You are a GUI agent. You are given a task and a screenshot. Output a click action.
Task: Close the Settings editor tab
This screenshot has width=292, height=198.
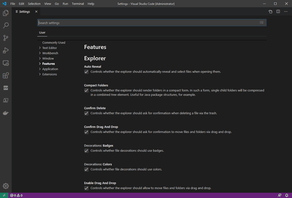[36, 12]
